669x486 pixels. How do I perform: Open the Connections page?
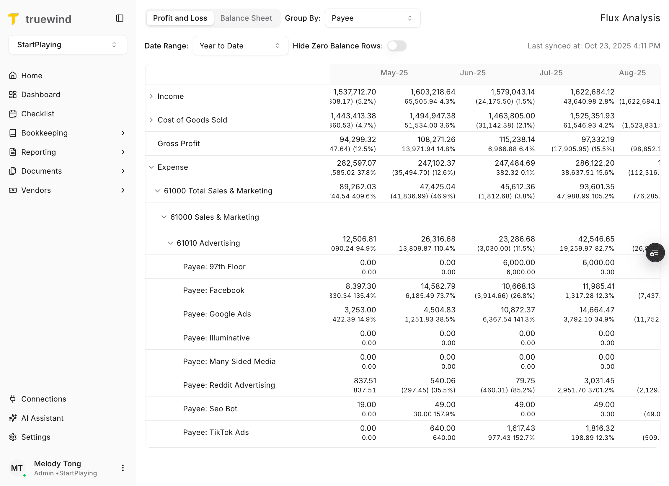point(43,399)
